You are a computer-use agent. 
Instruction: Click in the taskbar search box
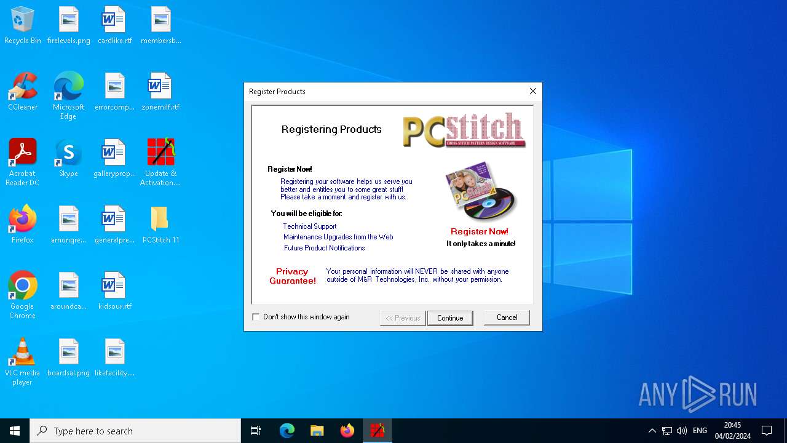click(135, 431)
